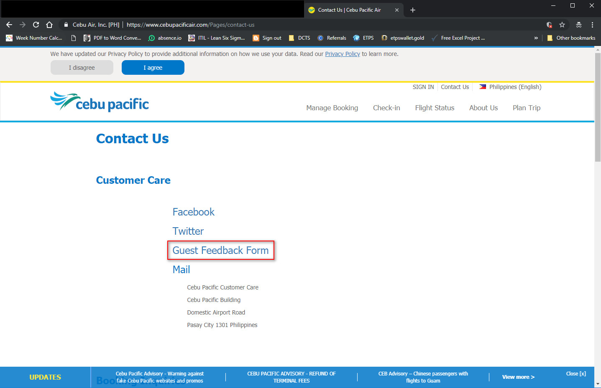Click the page vertical scrollbar thumb
The image size is (601, 388).
point(598,107)
